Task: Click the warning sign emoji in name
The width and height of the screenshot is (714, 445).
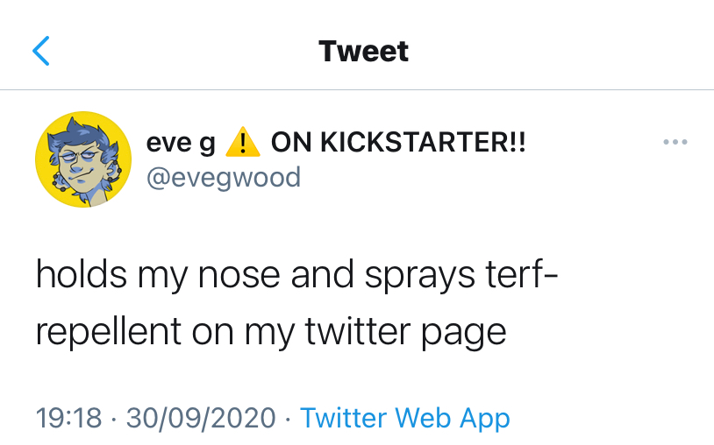Action: [x=243, y=143]
